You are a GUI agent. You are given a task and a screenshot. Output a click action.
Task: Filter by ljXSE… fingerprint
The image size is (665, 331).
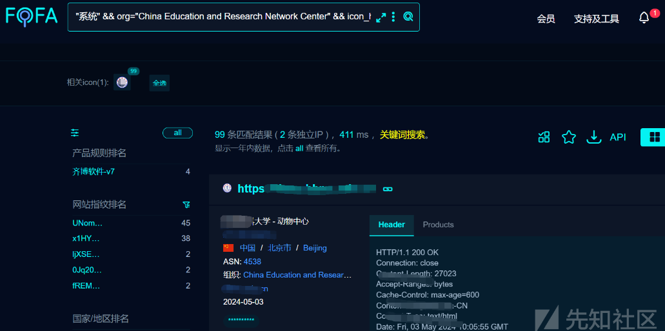click(x=86, y=254)
